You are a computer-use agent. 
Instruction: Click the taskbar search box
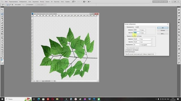click(18, 99)
